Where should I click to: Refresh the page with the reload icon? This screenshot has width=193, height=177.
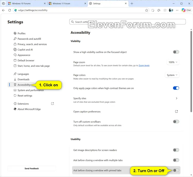coord(10,10)
